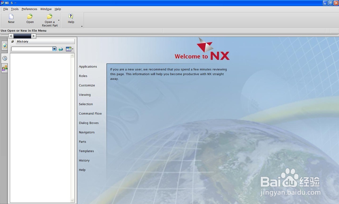Expand the view options dropdown arrow
This screenshot has width=339, height=204.
click(x=73, y=49)
